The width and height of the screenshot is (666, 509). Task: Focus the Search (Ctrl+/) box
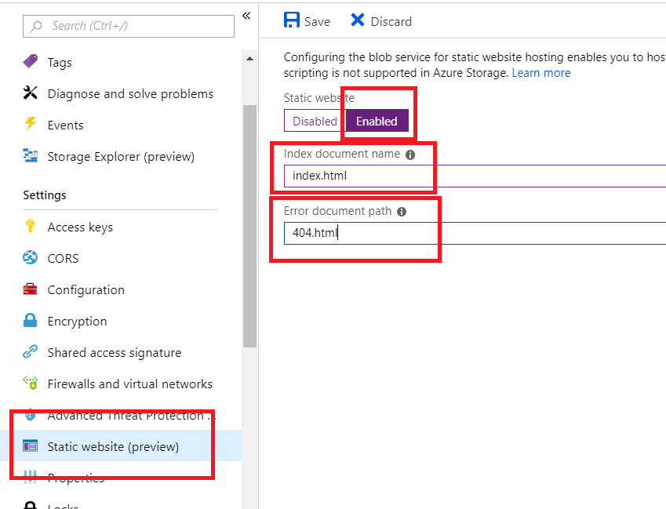129,27
